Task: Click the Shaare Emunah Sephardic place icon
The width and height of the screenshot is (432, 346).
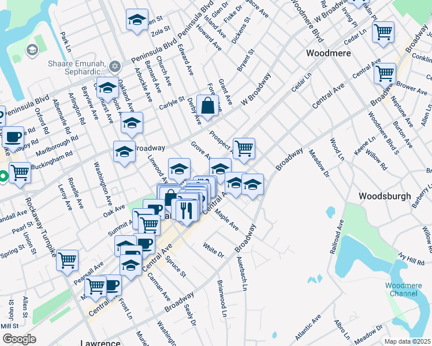Action: (114, 66)
